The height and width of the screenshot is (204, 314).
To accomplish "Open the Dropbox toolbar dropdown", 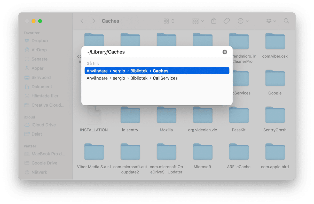I will [x=271, y=21].
